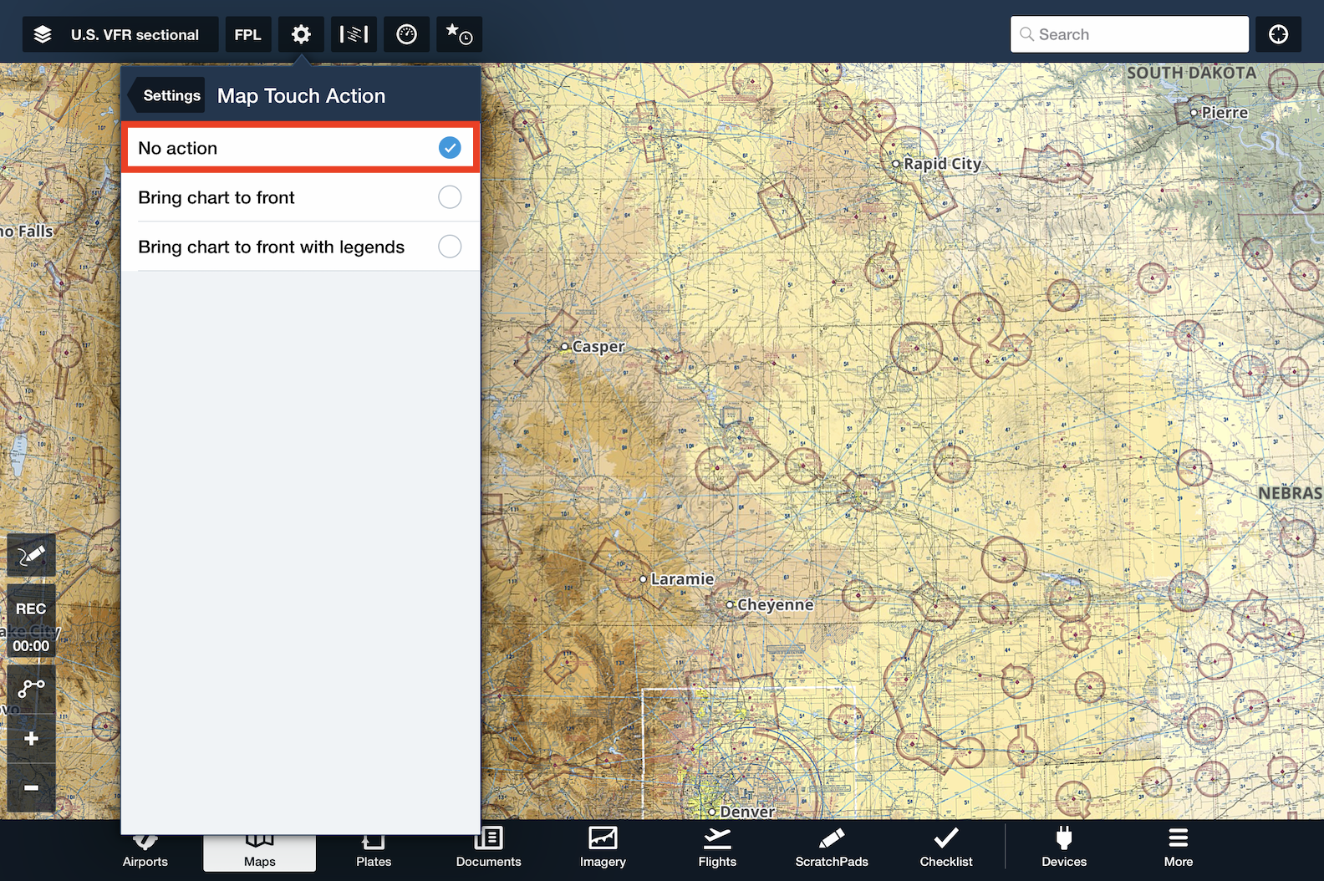The width and height of the screenshot is (1324, 881).
Task: Click into the Search field
Action: pos(1129,34)
